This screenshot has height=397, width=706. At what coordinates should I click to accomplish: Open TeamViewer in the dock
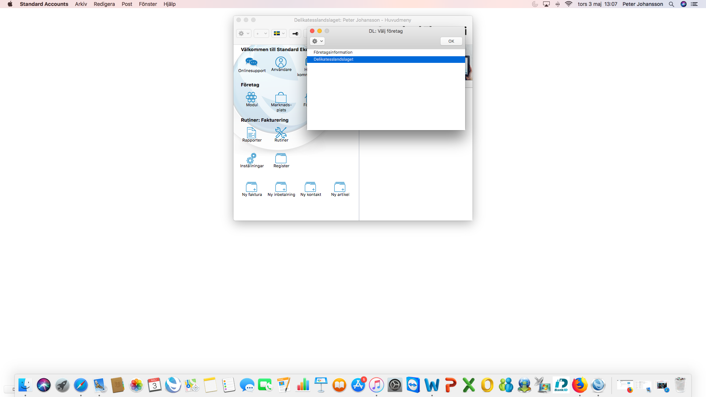pyautogui.click(x=413, y=385)
